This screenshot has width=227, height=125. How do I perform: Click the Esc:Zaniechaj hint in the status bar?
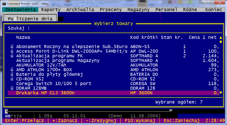[182, 120]
